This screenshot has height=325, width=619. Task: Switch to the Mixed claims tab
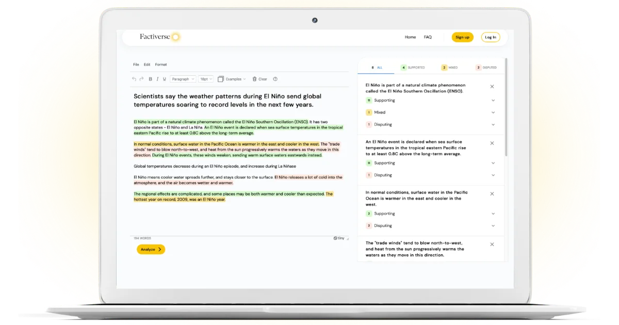point(450,68)
